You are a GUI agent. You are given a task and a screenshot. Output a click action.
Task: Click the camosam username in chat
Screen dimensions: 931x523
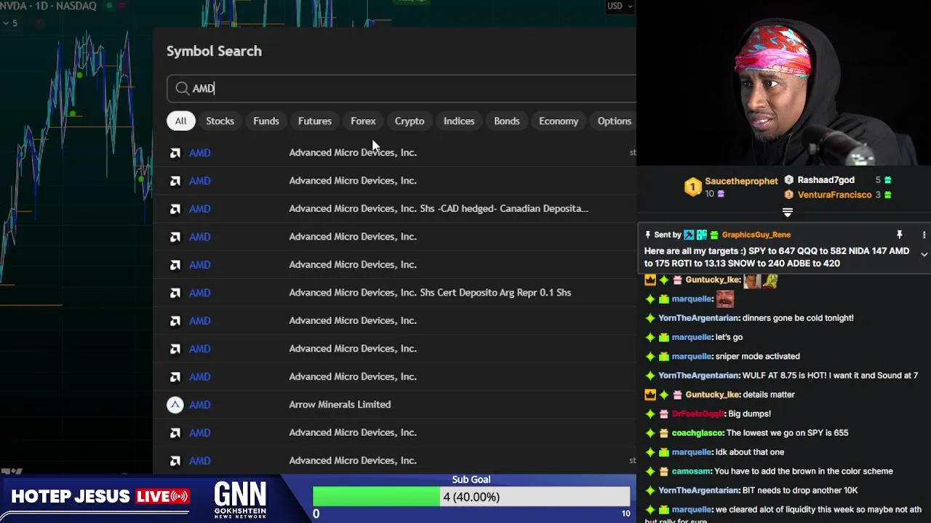click(x=692, y=471)
